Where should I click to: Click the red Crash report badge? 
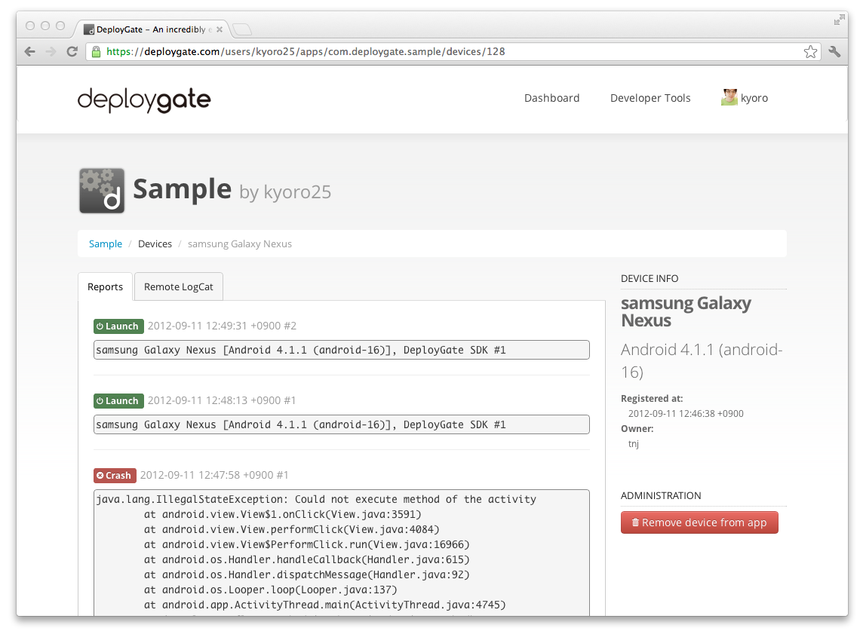(x=114, y=476)
